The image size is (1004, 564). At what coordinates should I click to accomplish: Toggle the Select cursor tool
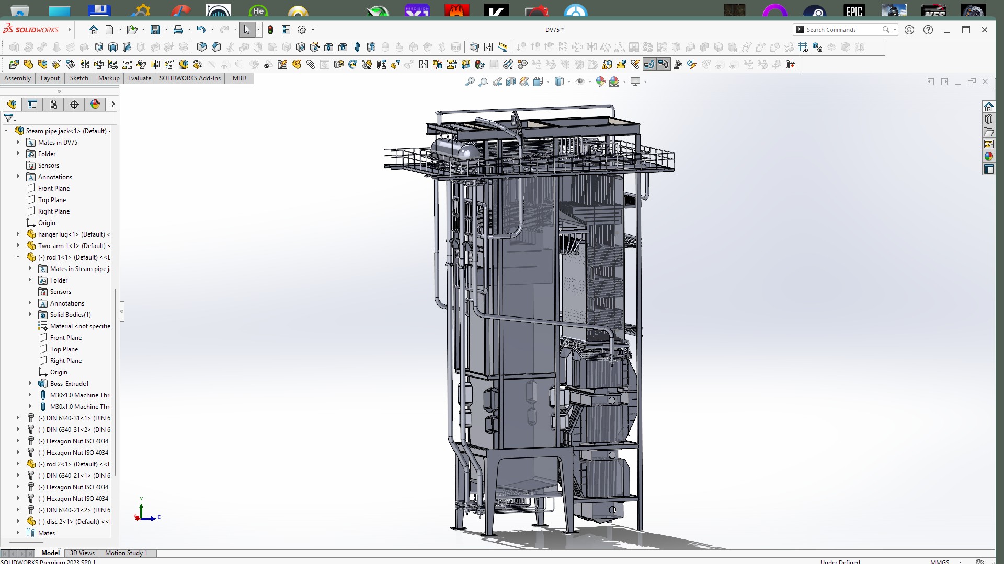pos(247,30)
